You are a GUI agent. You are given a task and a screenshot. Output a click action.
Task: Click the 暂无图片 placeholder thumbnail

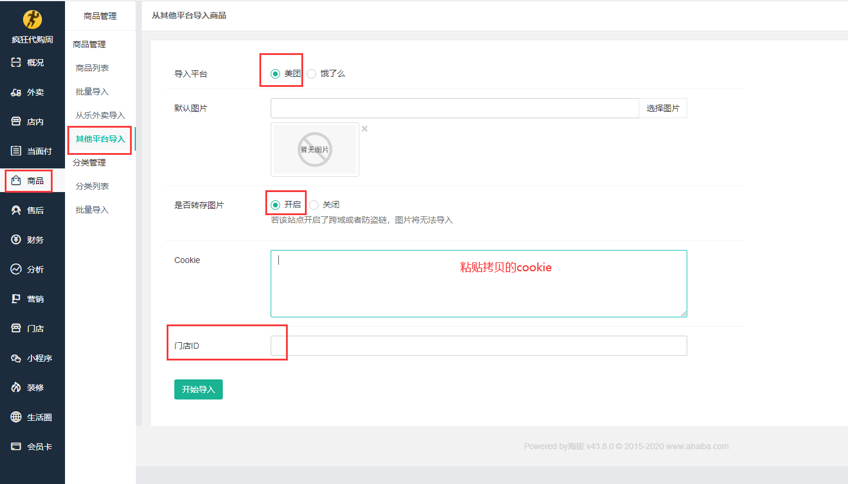click(315, 150)
